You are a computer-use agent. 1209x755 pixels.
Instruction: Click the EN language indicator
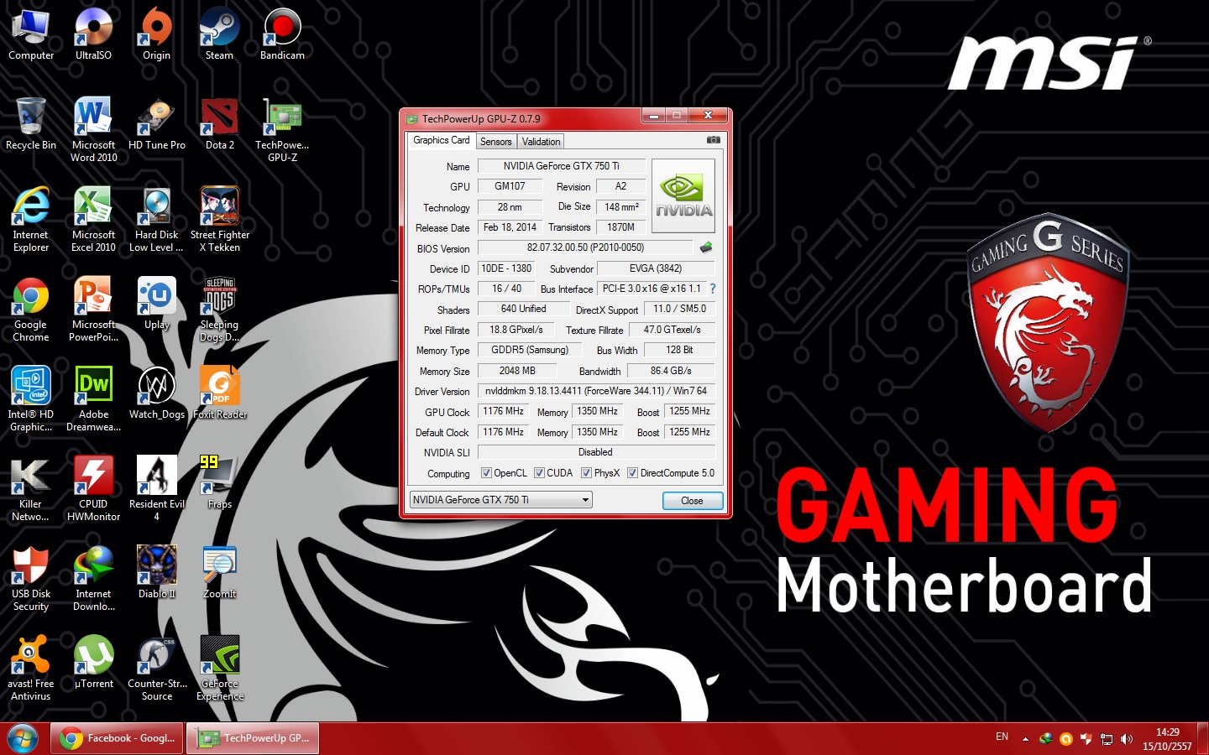click(x=1002, y=737)
